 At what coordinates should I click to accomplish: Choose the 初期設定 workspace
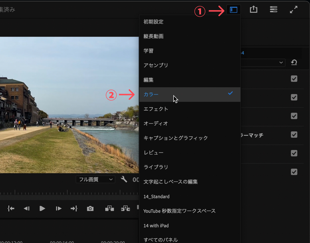pos(190,22)
